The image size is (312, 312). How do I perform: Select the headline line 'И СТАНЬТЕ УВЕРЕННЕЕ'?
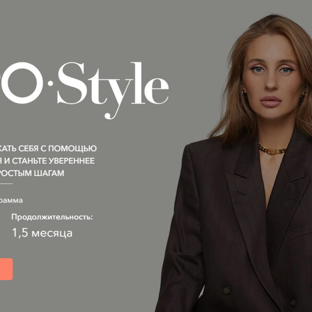[49, 161]
